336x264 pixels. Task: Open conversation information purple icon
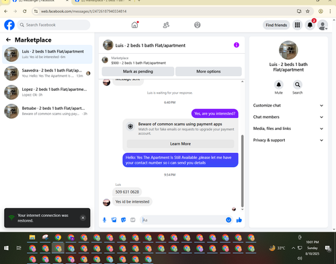[x=237, y=45]
